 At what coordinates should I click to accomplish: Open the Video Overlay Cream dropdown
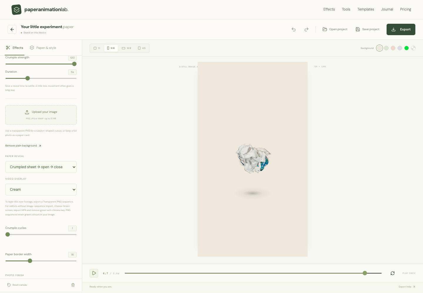coord(41,190)
